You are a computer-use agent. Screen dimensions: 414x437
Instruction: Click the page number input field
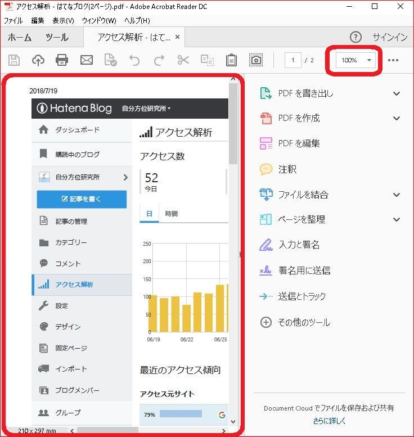click(x=292, y=60)
